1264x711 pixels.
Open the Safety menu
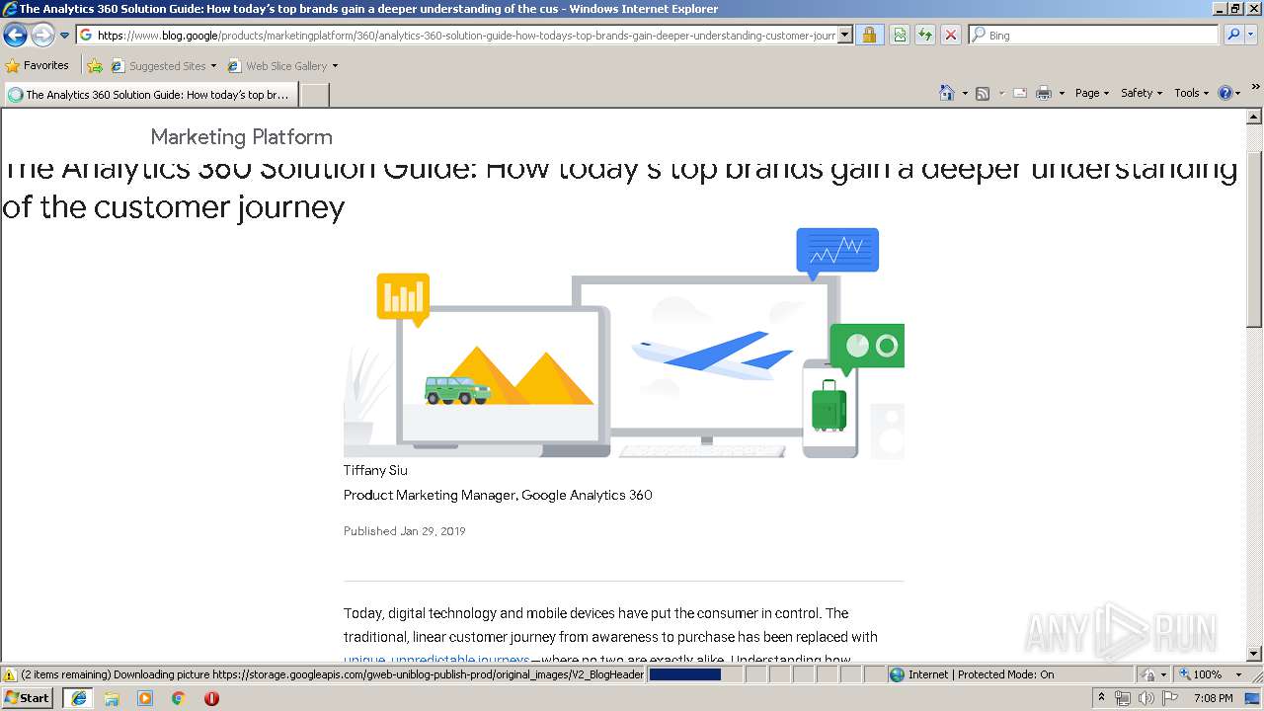click(x=1141, y=93)
